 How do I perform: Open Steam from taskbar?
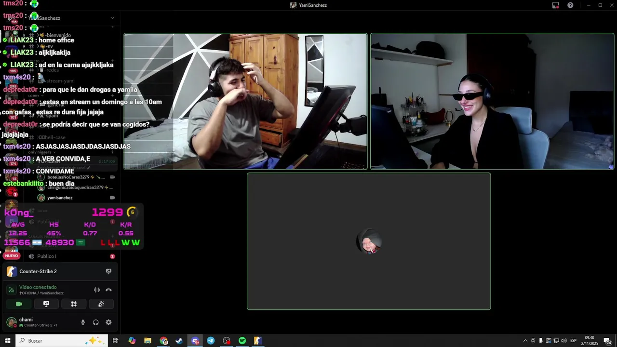pyautogui.click(x=179, y=341)
